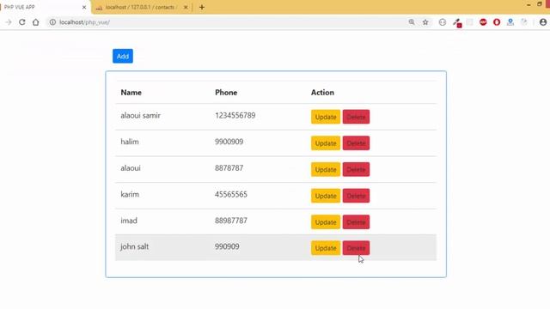The width and height of the screenshot is (550, 309).
Task: Delete the alaoui 8878787 row
Action: (356, 170)
